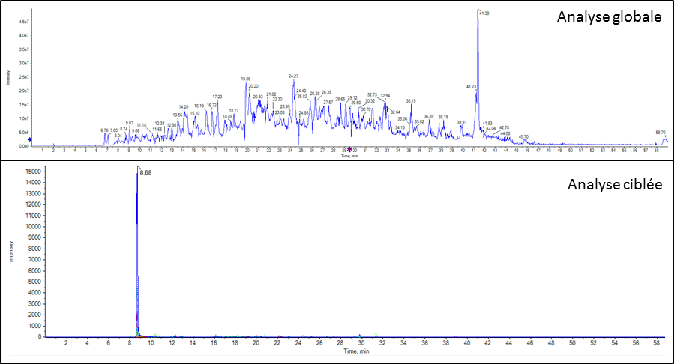
Task: Select the peak labeled 17.23
Action: 217,97
